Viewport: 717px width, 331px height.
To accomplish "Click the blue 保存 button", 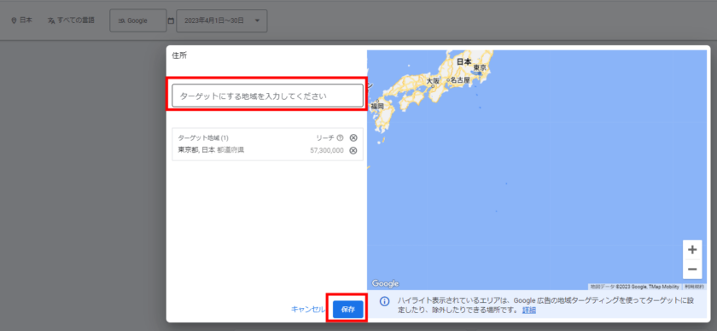I will tap(348, 310).
